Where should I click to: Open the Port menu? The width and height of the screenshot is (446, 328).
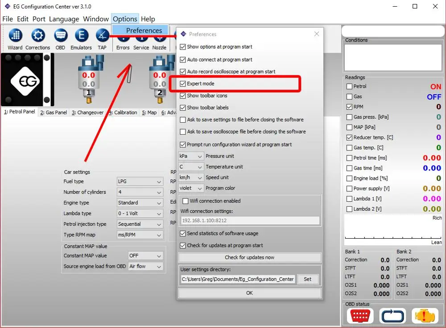(x=39, y=19)
